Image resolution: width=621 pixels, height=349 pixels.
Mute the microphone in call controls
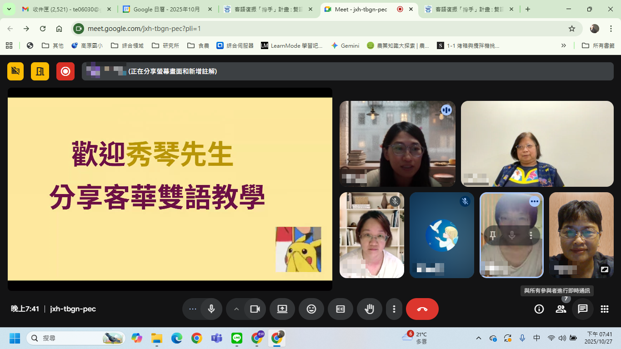click(x=211, y=309)
